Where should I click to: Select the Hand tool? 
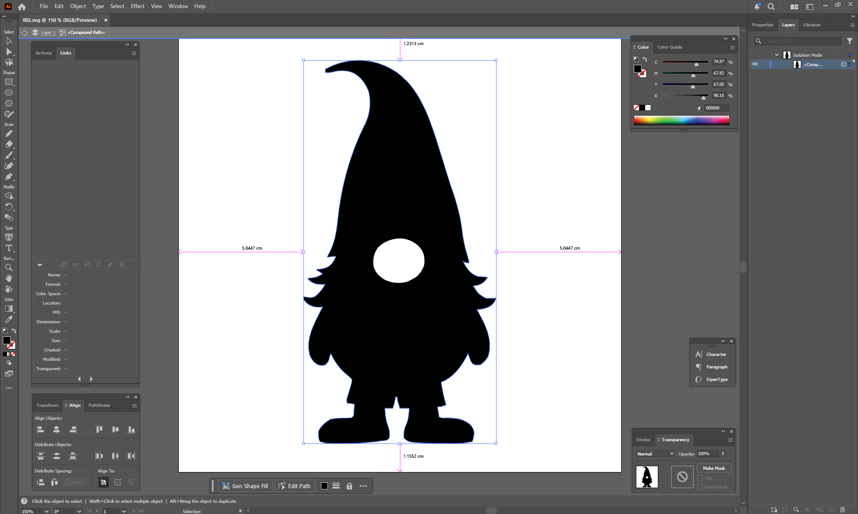point(8,278)
